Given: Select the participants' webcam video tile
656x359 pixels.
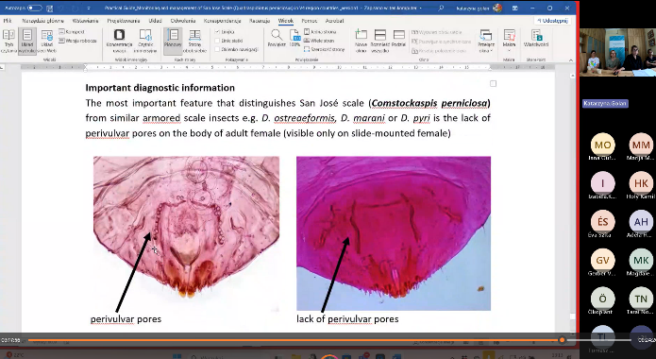Looking at the screenshot, I should pyautogui.click(x=617, y=52).
